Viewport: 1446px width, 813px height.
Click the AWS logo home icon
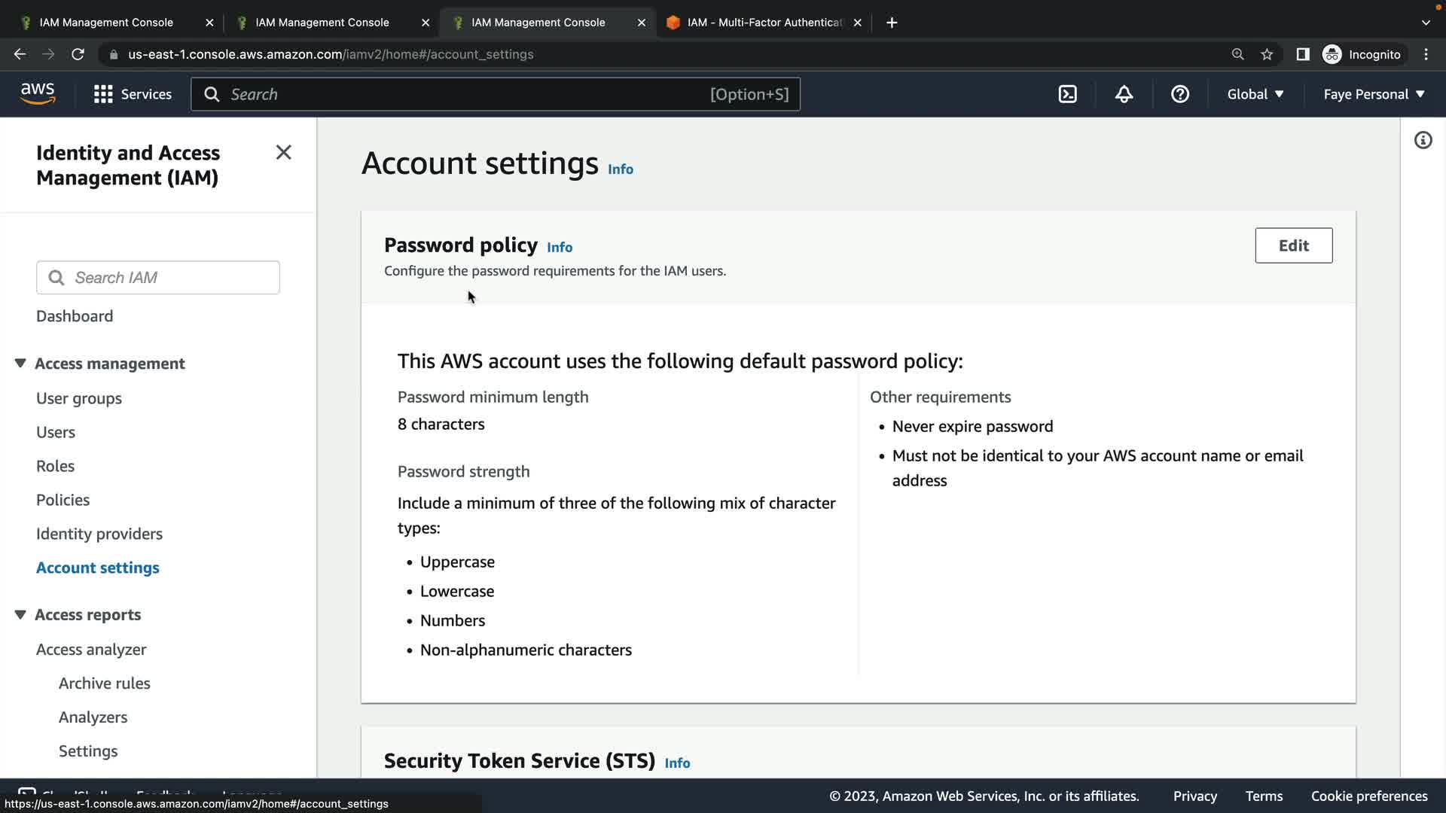[38, 94]
